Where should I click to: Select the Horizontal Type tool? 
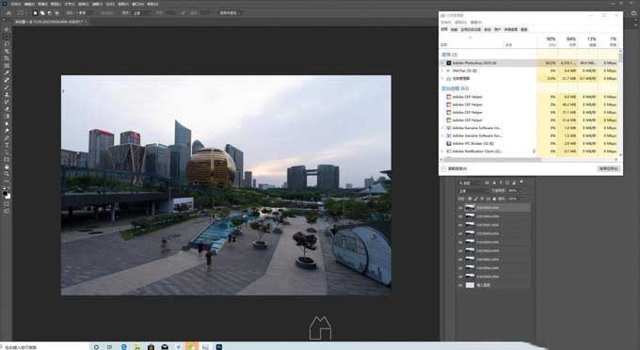pos(7,145)
